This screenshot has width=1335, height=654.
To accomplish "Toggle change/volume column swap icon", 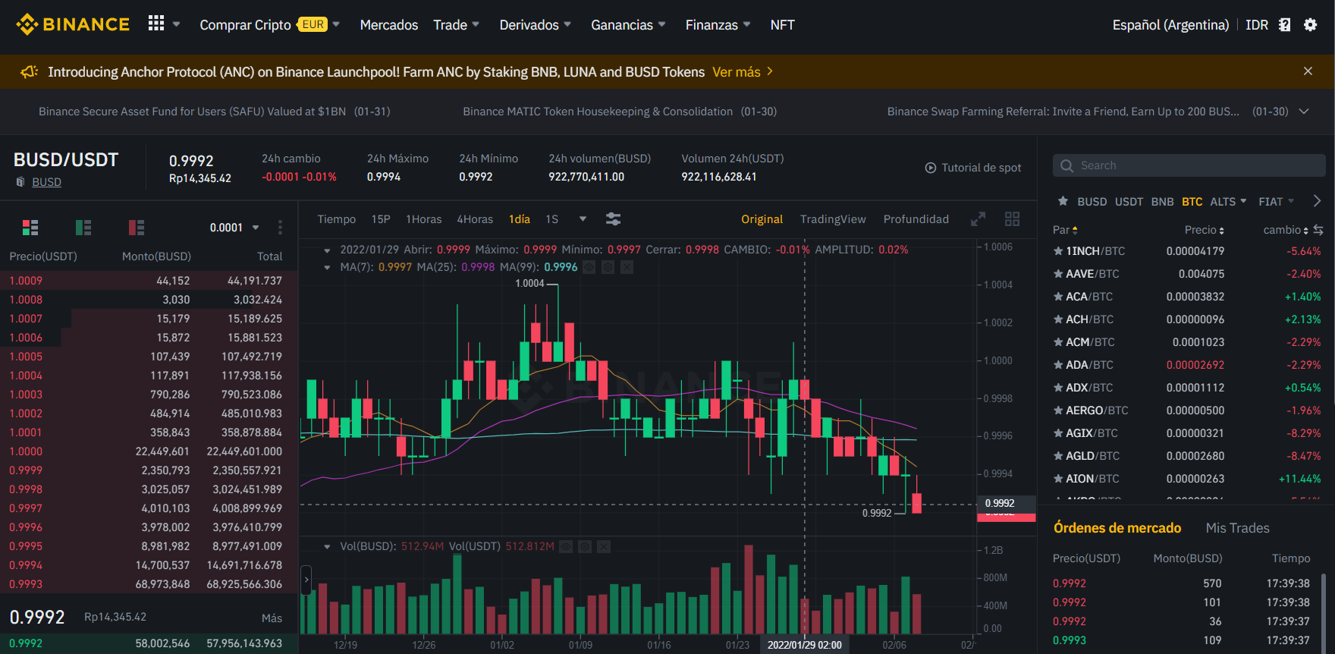I will [x=1318, y=230].
